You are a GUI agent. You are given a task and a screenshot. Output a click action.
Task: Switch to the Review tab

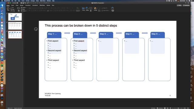(x=48, y=5)
